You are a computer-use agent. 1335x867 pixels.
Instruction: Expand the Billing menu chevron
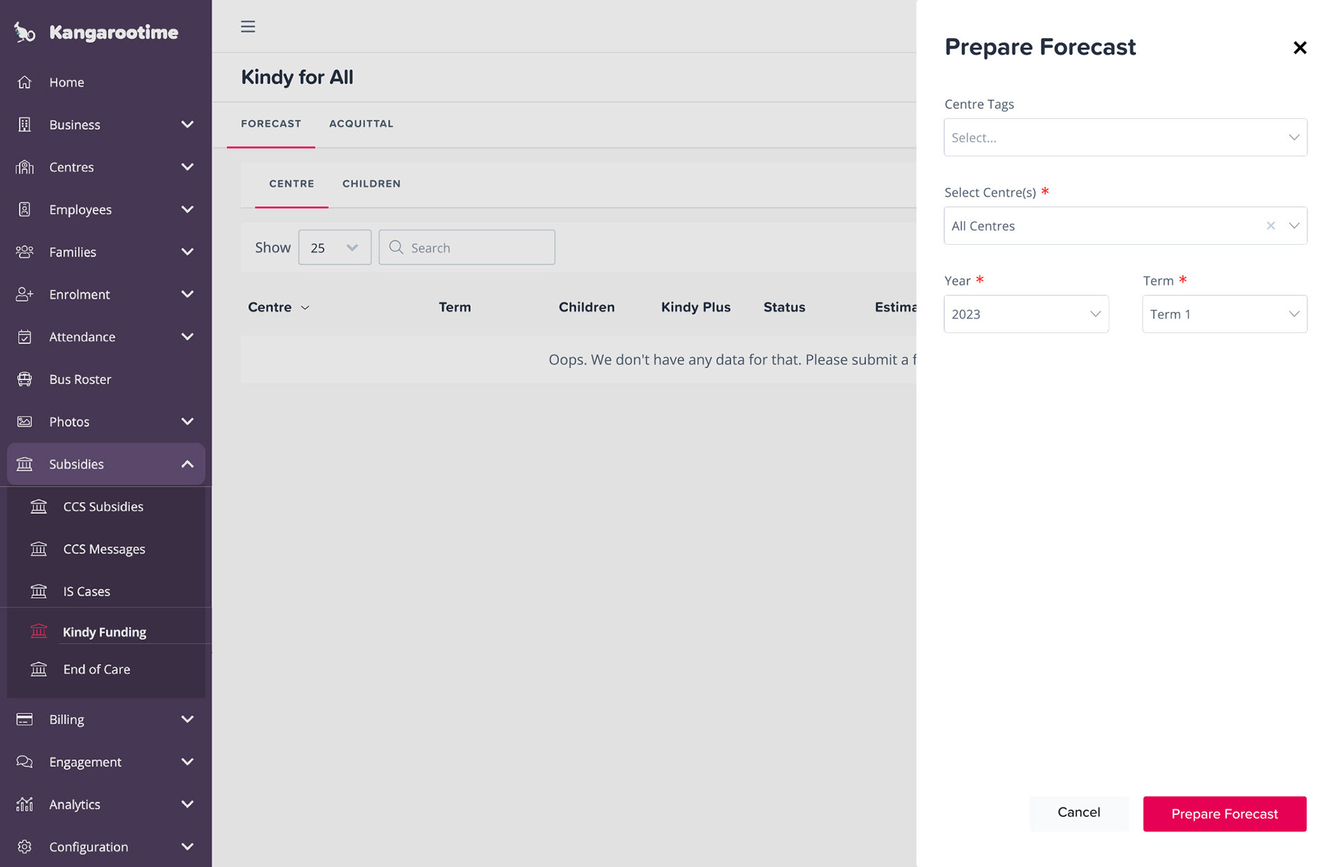click(x=187, y=719)
